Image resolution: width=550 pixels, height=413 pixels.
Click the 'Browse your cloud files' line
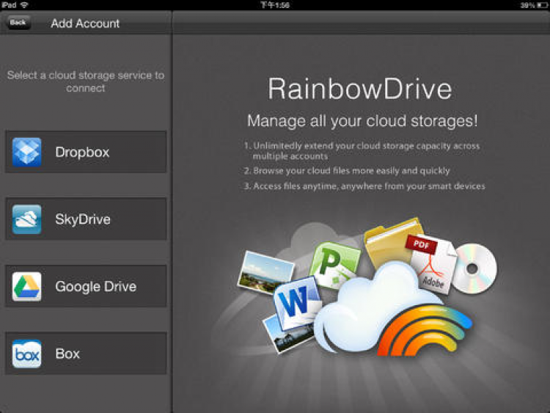[347, 171]
